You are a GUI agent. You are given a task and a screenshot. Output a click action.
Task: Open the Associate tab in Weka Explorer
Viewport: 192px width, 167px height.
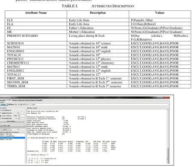pos(21,100)
